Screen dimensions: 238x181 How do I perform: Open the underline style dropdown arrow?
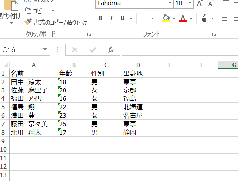click(131, 18)
